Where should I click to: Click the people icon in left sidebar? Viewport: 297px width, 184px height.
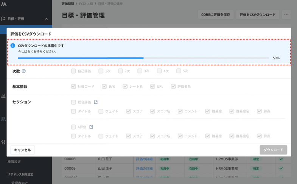[3, 119]
